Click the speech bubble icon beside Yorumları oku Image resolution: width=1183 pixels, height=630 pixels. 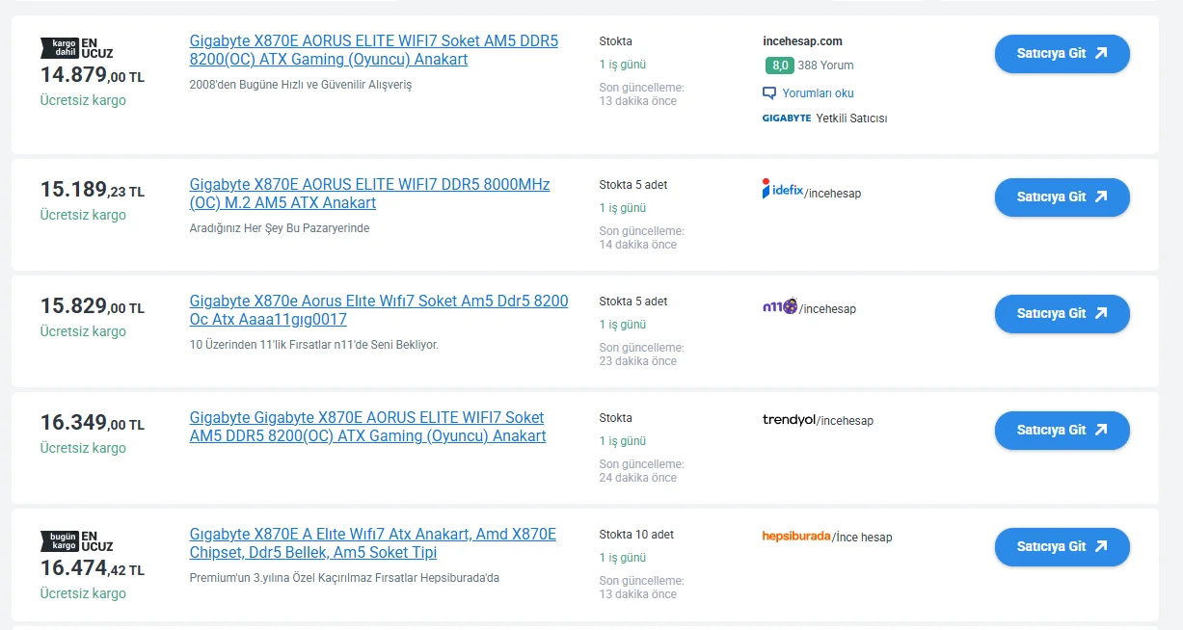coord(769,93)
